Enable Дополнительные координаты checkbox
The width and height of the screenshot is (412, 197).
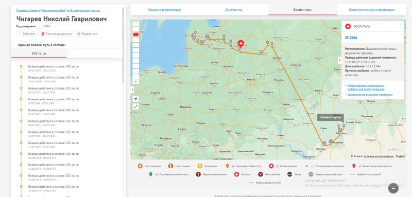(x=313, y=166)
